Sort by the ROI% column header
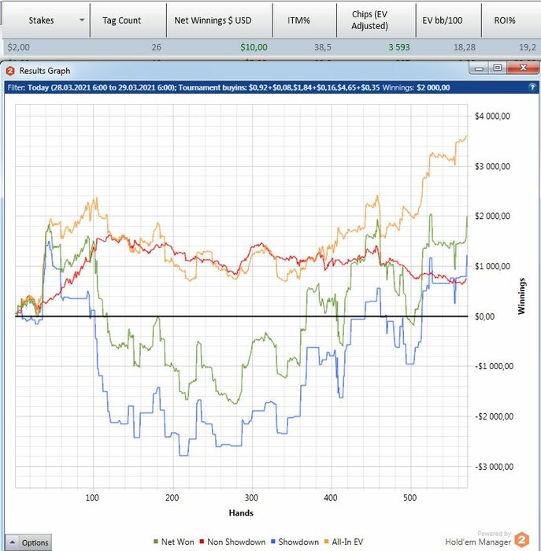Screen dimensions: 541x551 pos(505,20)
